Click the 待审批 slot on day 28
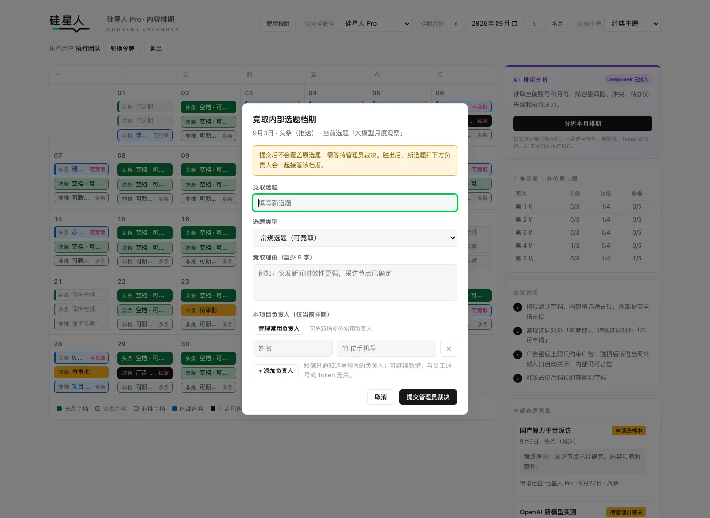 coord(81,372)
